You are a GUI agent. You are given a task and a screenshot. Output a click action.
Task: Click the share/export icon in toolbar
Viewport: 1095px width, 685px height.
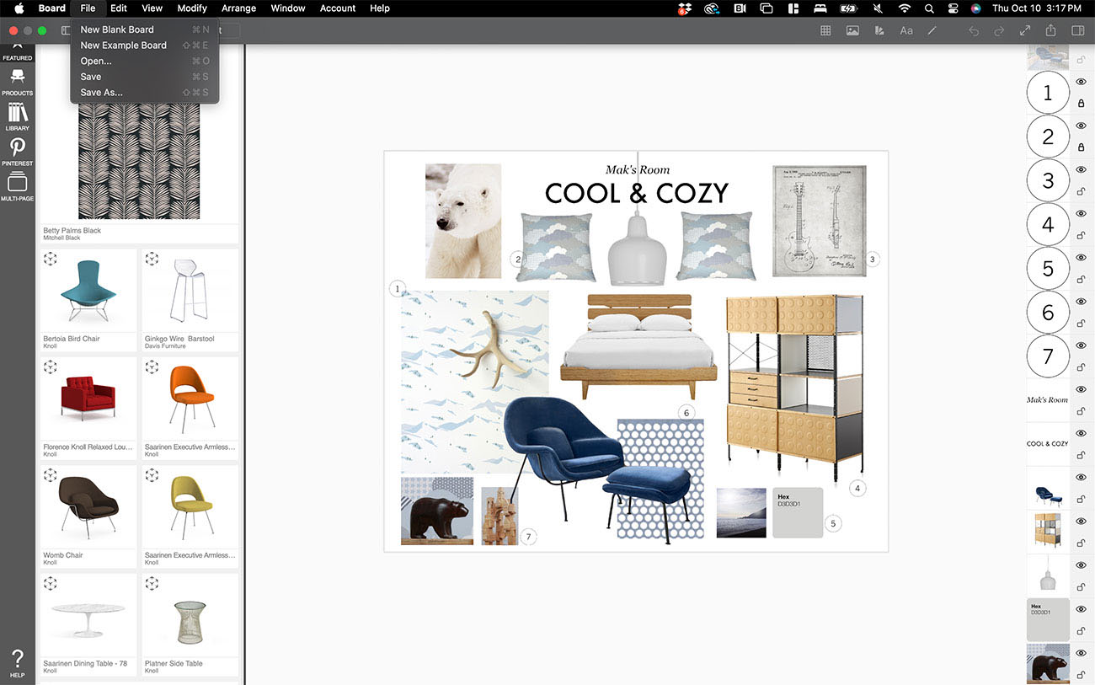[1050, 31]
